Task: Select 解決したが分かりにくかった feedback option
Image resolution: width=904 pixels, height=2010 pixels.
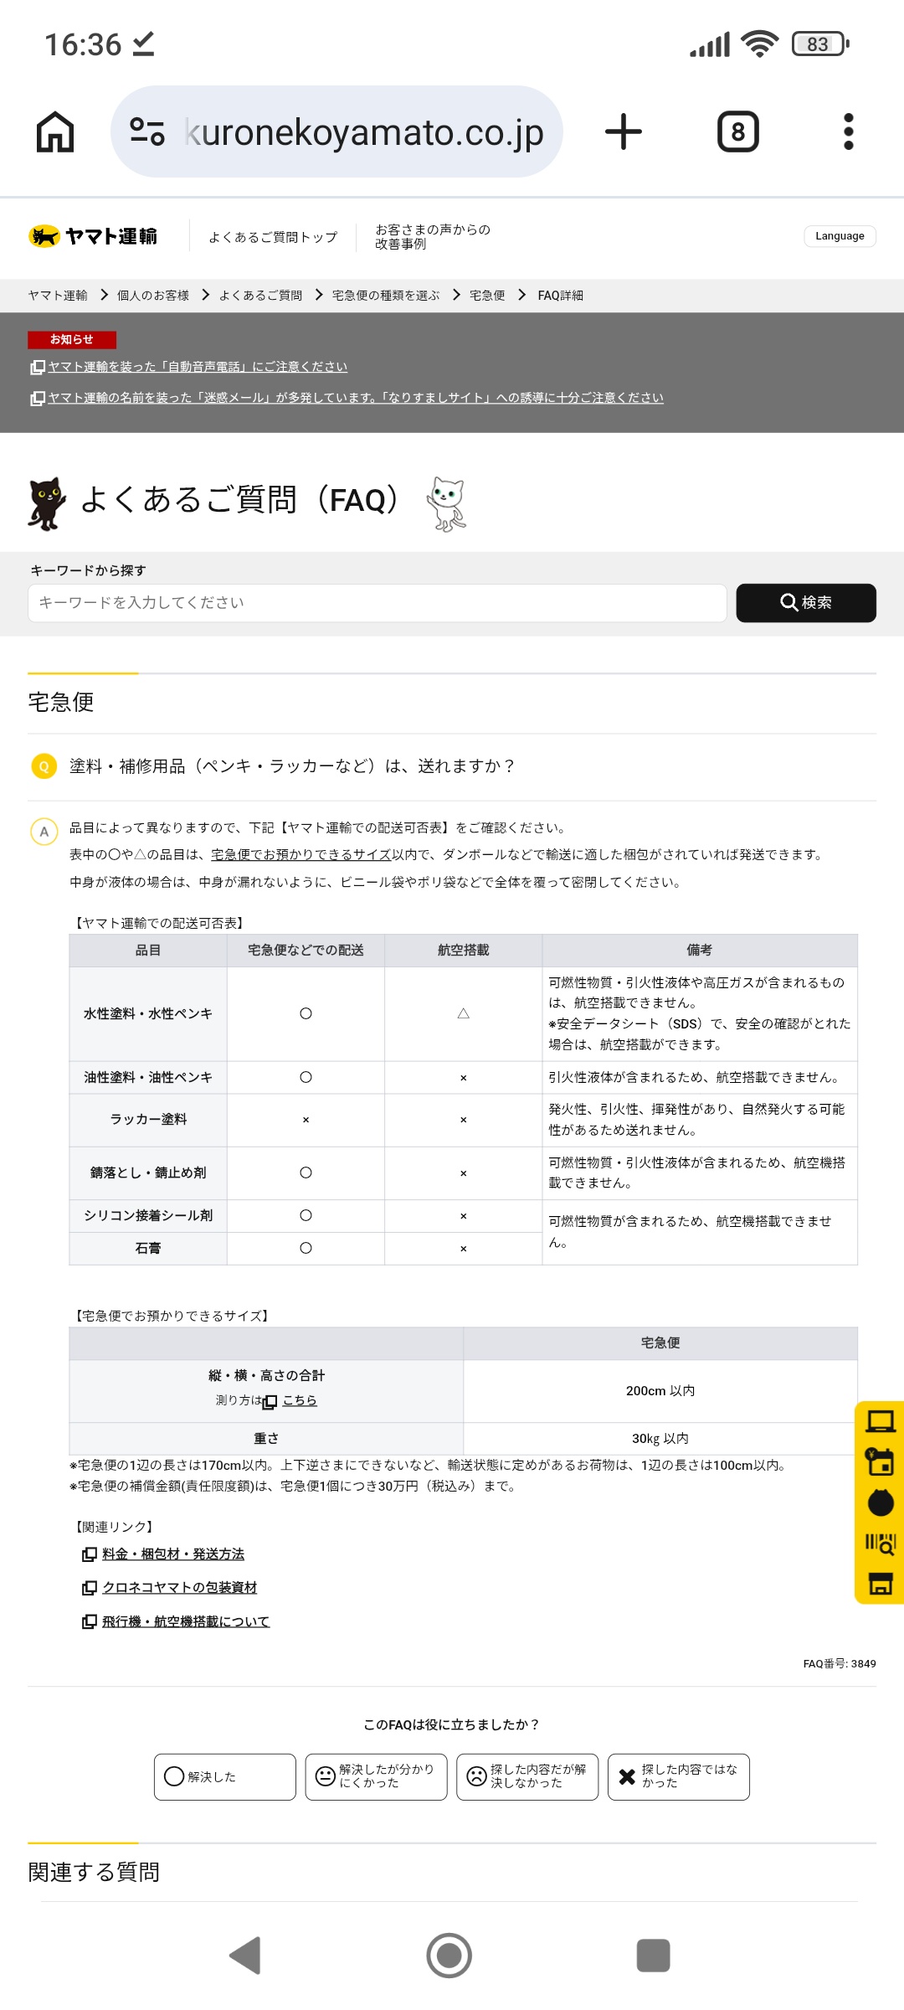Action: pyautogui.click(x=376, y=1776)
